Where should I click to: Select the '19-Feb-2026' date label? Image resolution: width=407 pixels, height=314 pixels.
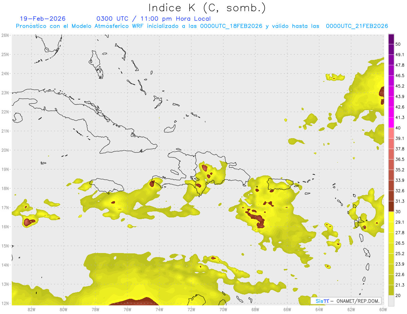coord(43,19)
